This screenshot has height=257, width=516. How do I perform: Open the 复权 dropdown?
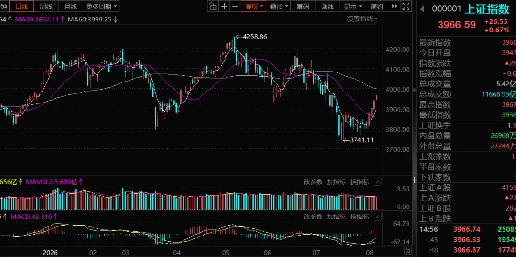tap(253, 6)
